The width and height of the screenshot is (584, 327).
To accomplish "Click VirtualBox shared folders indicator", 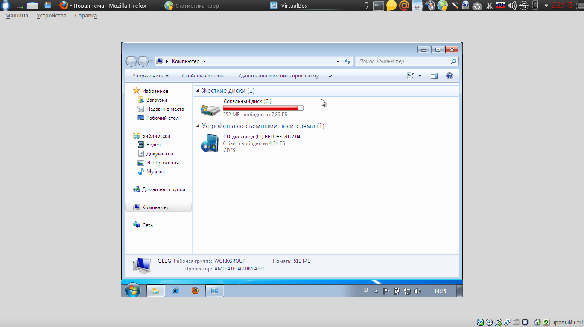I will tap(516, 322).
